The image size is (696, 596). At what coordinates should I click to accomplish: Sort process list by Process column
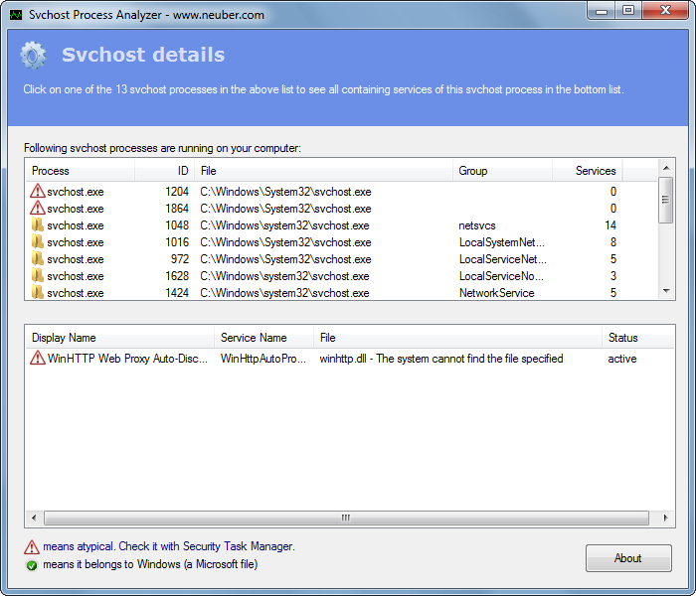click(x=80, y=171)
